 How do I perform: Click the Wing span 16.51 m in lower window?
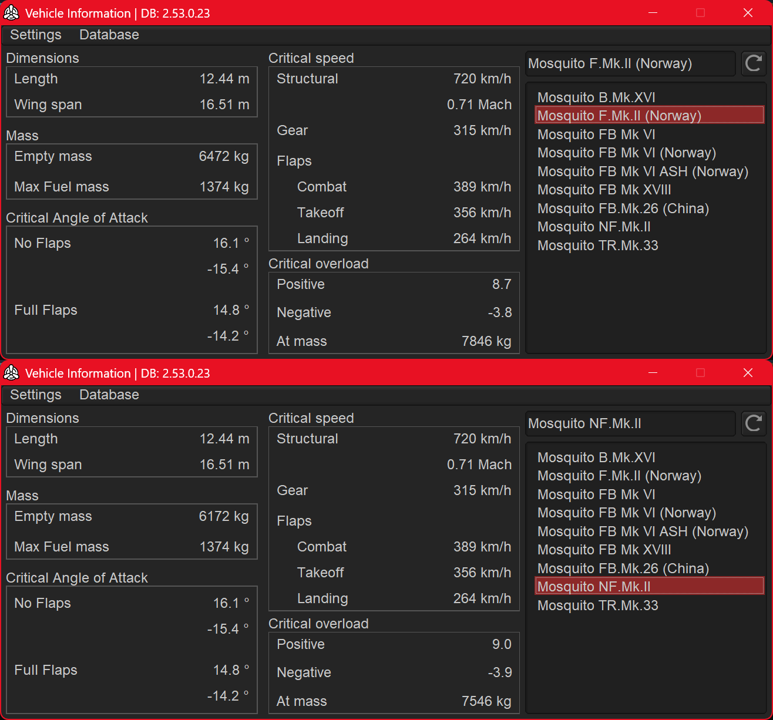tap(224, 465)
